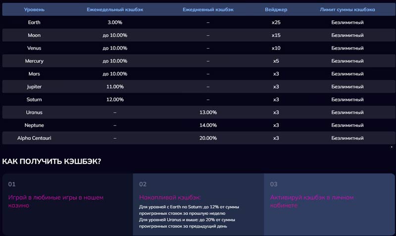Click the Уровень column header
396x236 pixels.
click(34, 9)
